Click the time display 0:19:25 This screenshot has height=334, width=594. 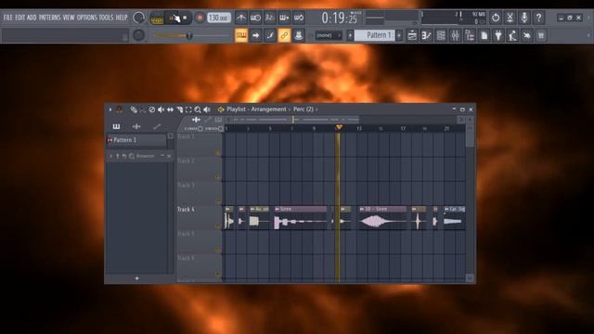[x=339, y=18]
